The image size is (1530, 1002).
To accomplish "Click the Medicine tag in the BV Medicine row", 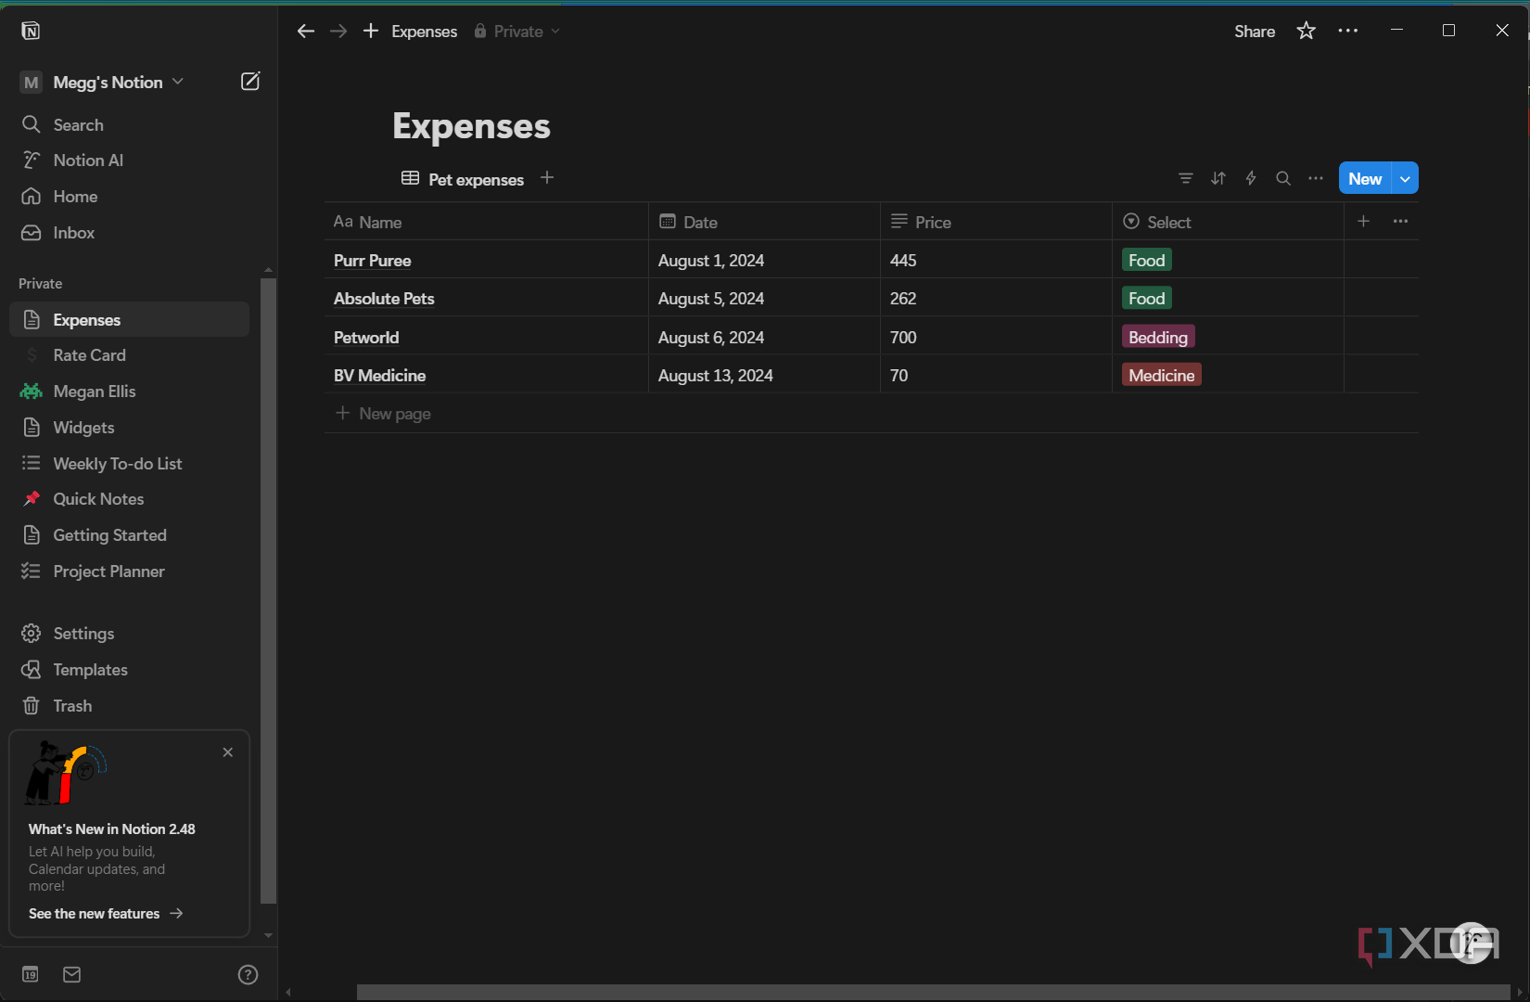I will [x=1162, y=375].
